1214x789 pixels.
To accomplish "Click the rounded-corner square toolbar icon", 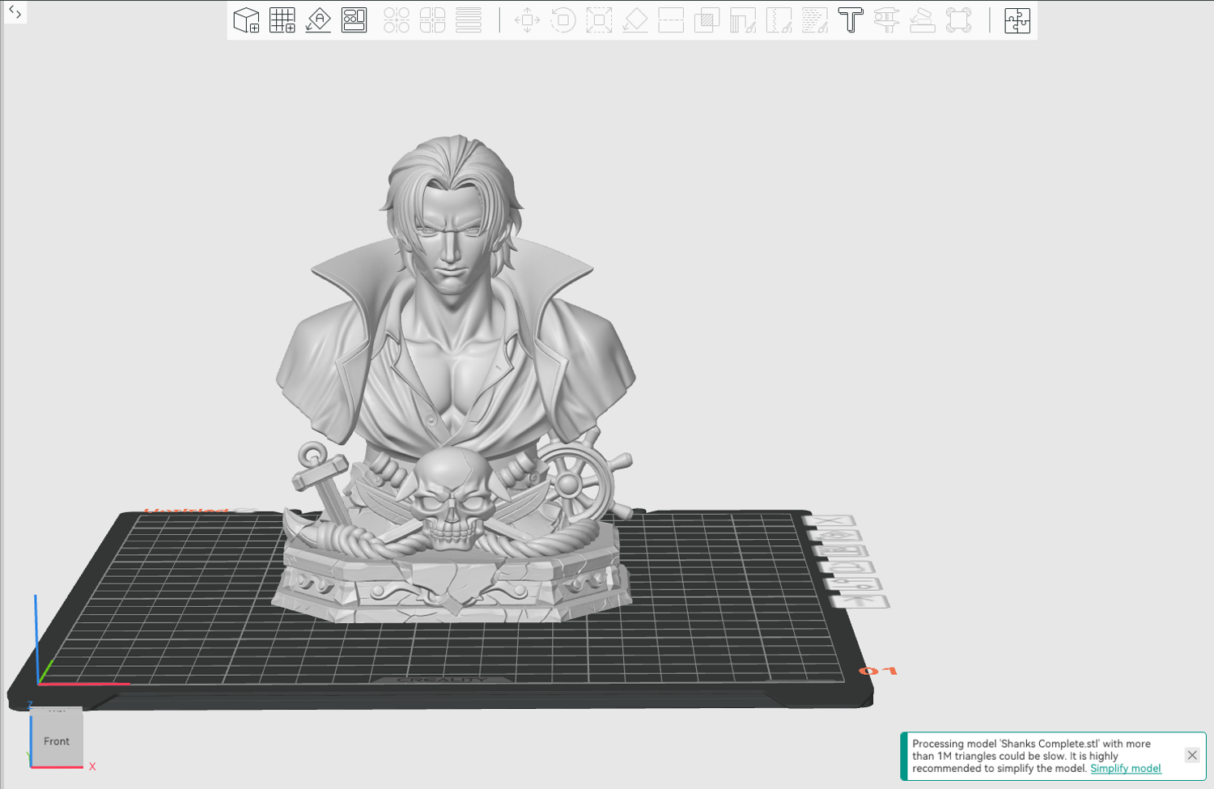I will coord(958,20).
